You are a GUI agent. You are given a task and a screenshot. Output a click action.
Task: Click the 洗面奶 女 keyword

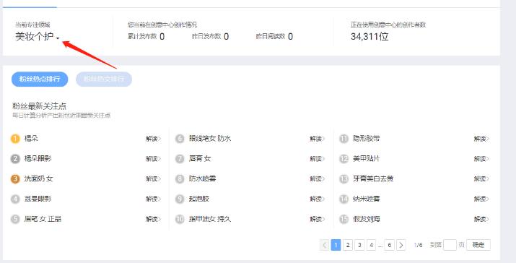(38, 178)
